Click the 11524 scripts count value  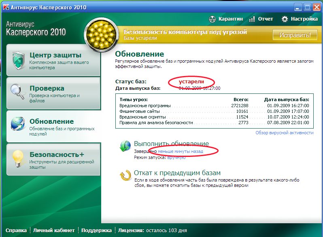(242, 117)
